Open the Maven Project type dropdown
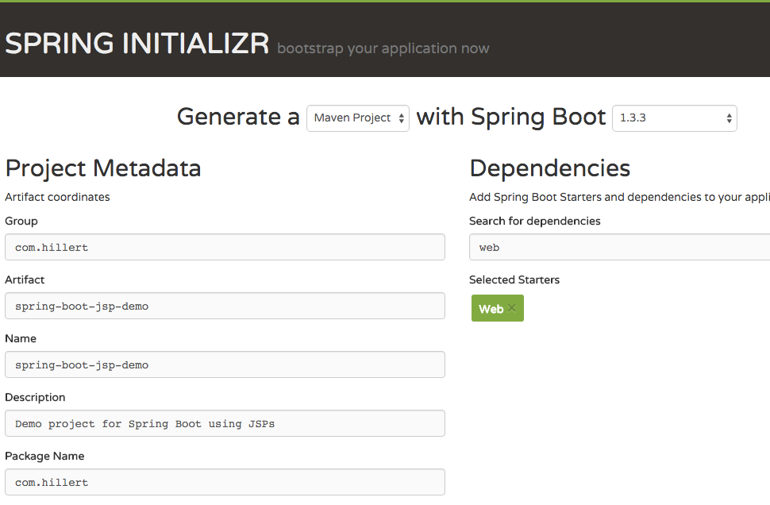Image resolution: width=770 pixels, height=505 pixels. 358,118
